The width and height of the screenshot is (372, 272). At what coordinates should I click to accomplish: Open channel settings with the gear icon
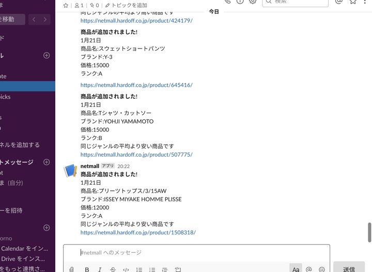[x=253, y=2]
